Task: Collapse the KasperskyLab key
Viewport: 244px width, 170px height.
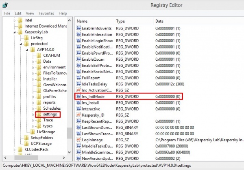Action: [15, 32]
